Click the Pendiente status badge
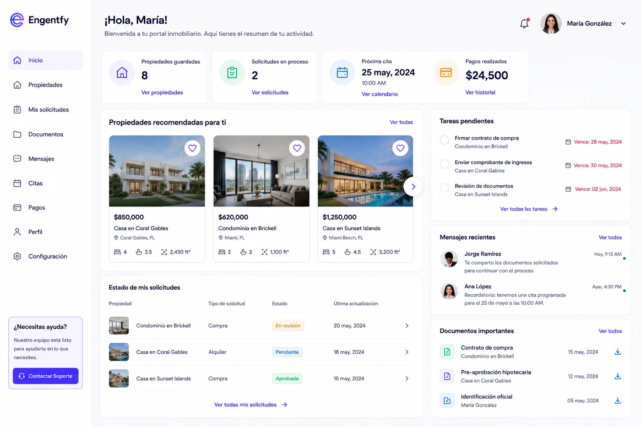Screen dimensions: 641x427 pos(287,352)
